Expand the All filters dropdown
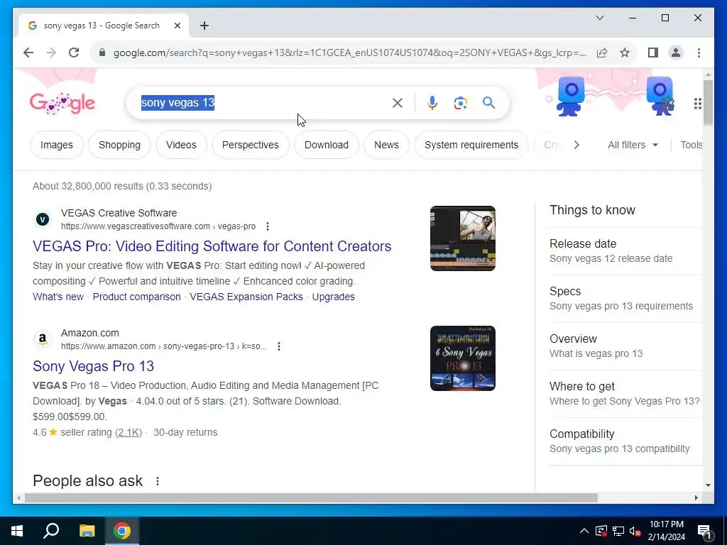This screenshot has width=727, height=545. 633,145
